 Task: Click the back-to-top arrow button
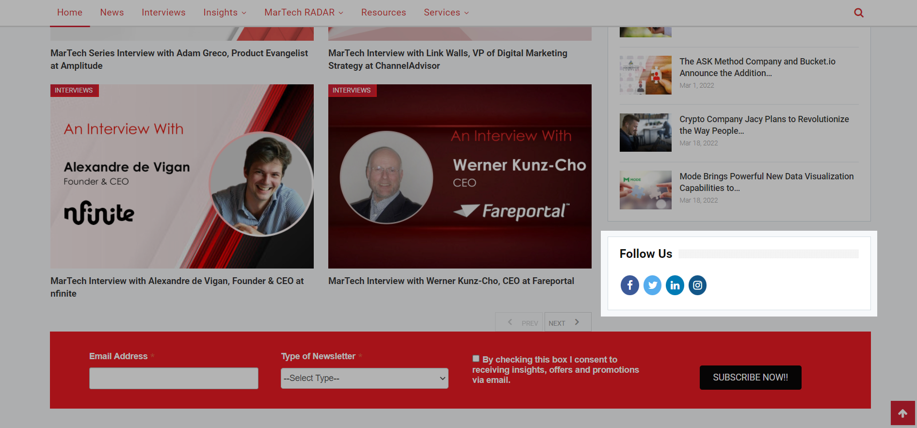[x=902, y=413]
